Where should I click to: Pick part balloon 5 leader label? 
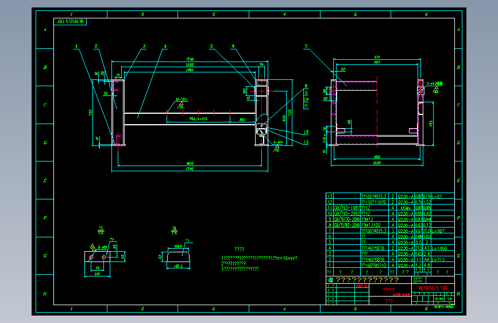[x=211, y=46]
